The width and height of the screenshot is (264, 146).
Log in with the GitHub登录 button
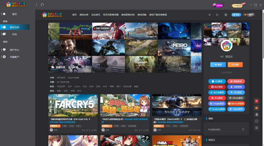click(236, 98)
